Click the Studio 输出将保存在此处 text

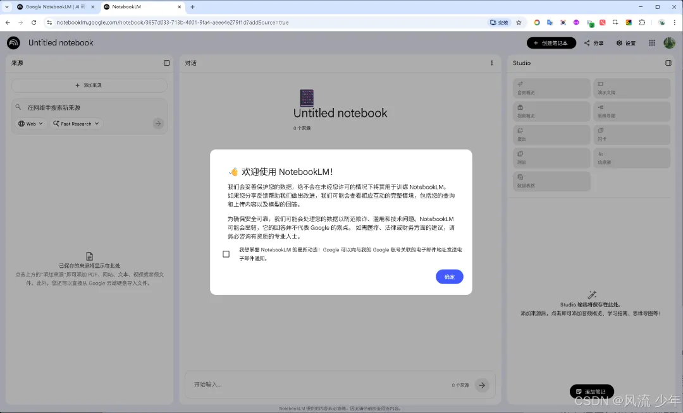point(590,305)
